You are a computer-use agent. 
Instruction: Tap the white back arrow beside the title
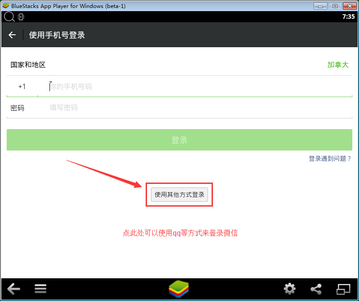(x=12, y=35)
